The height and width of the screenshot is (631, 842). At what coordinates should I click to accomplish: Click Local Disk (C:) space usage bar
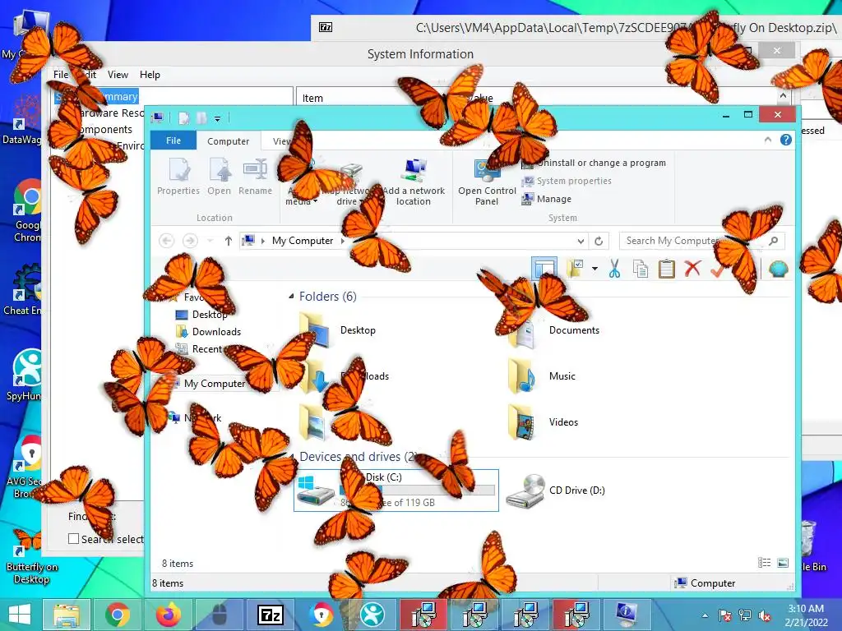click(417, 490)
